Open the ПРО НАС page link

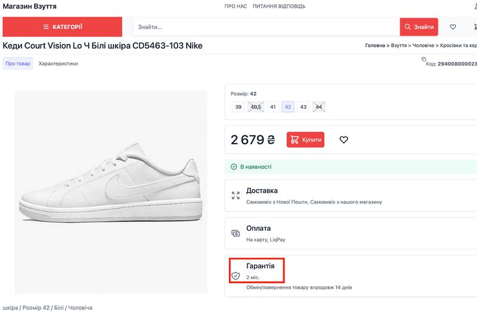[236, 7]
